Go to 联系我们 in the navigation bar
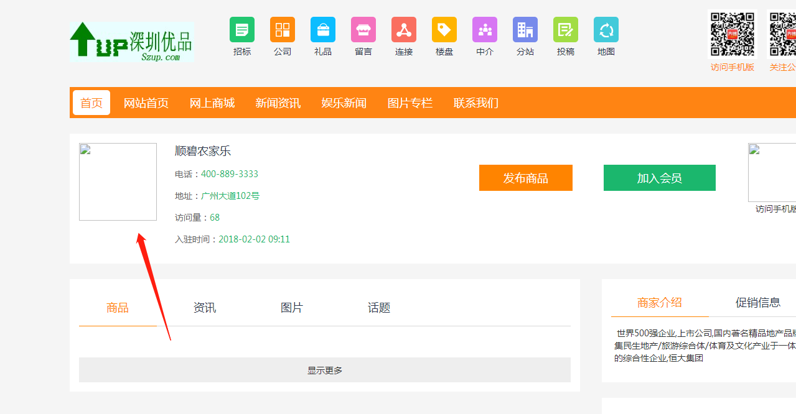The height and width of the screenshot is (414, 796). (x=476, y=103)
